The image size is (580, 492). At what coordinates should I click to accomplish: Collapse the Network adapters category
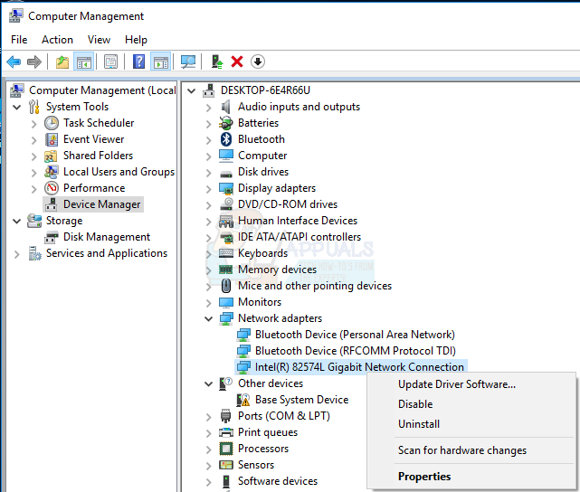point(209,318)
